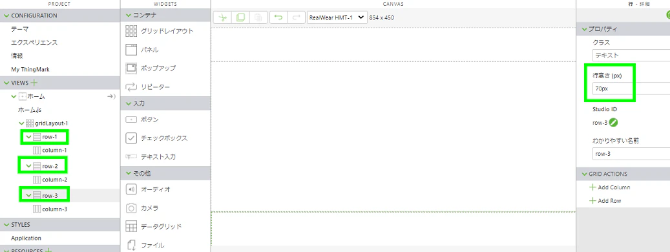670x252 pixels.
Task: Collapse the コンテナ widgets group
Action: point(129,16)
